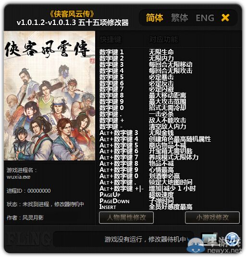Click the 快捷键 column header

[111, 39]
